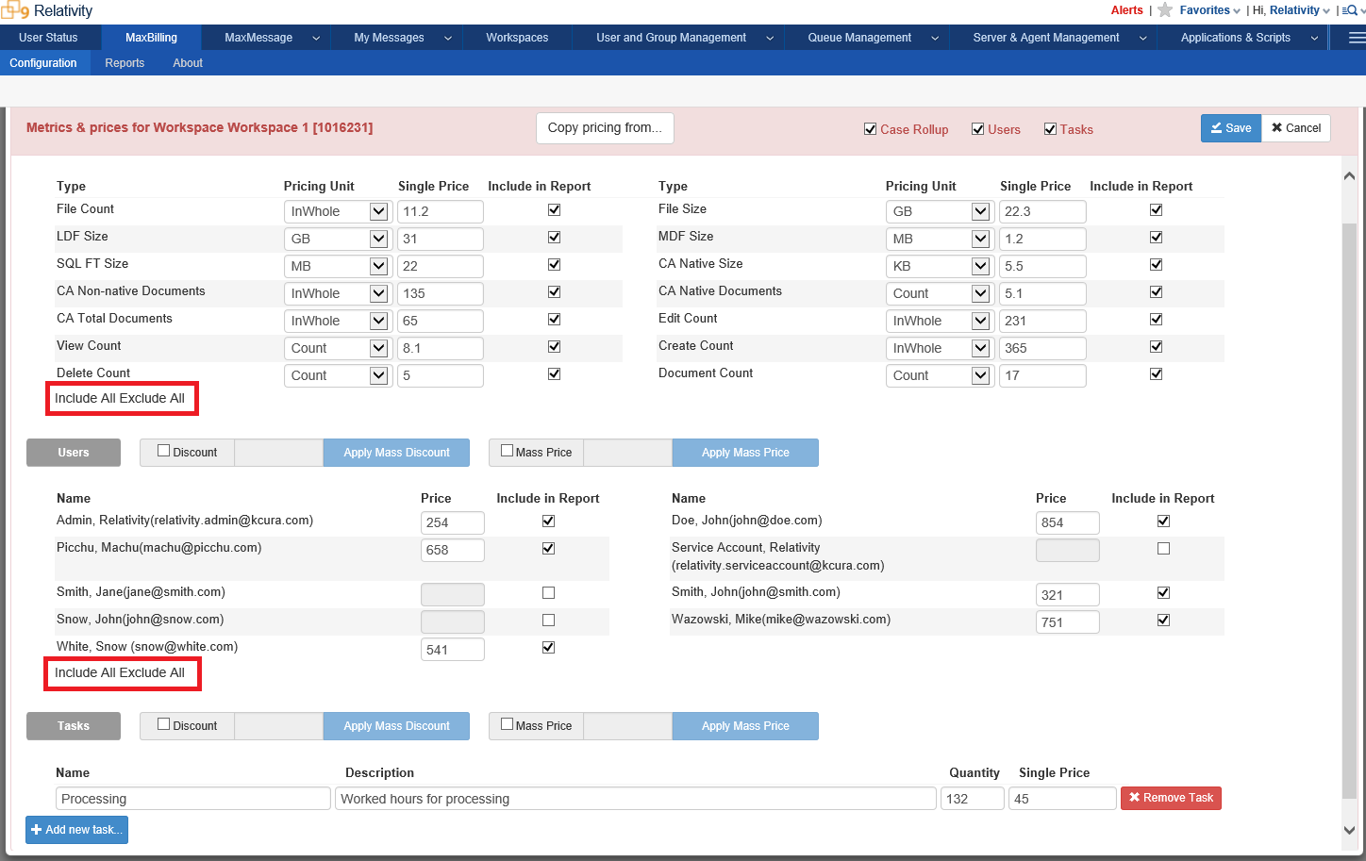Screen dimensions: 1366x861
Task: Click Apply Mass Price in Users section
Action: point(745,453)
